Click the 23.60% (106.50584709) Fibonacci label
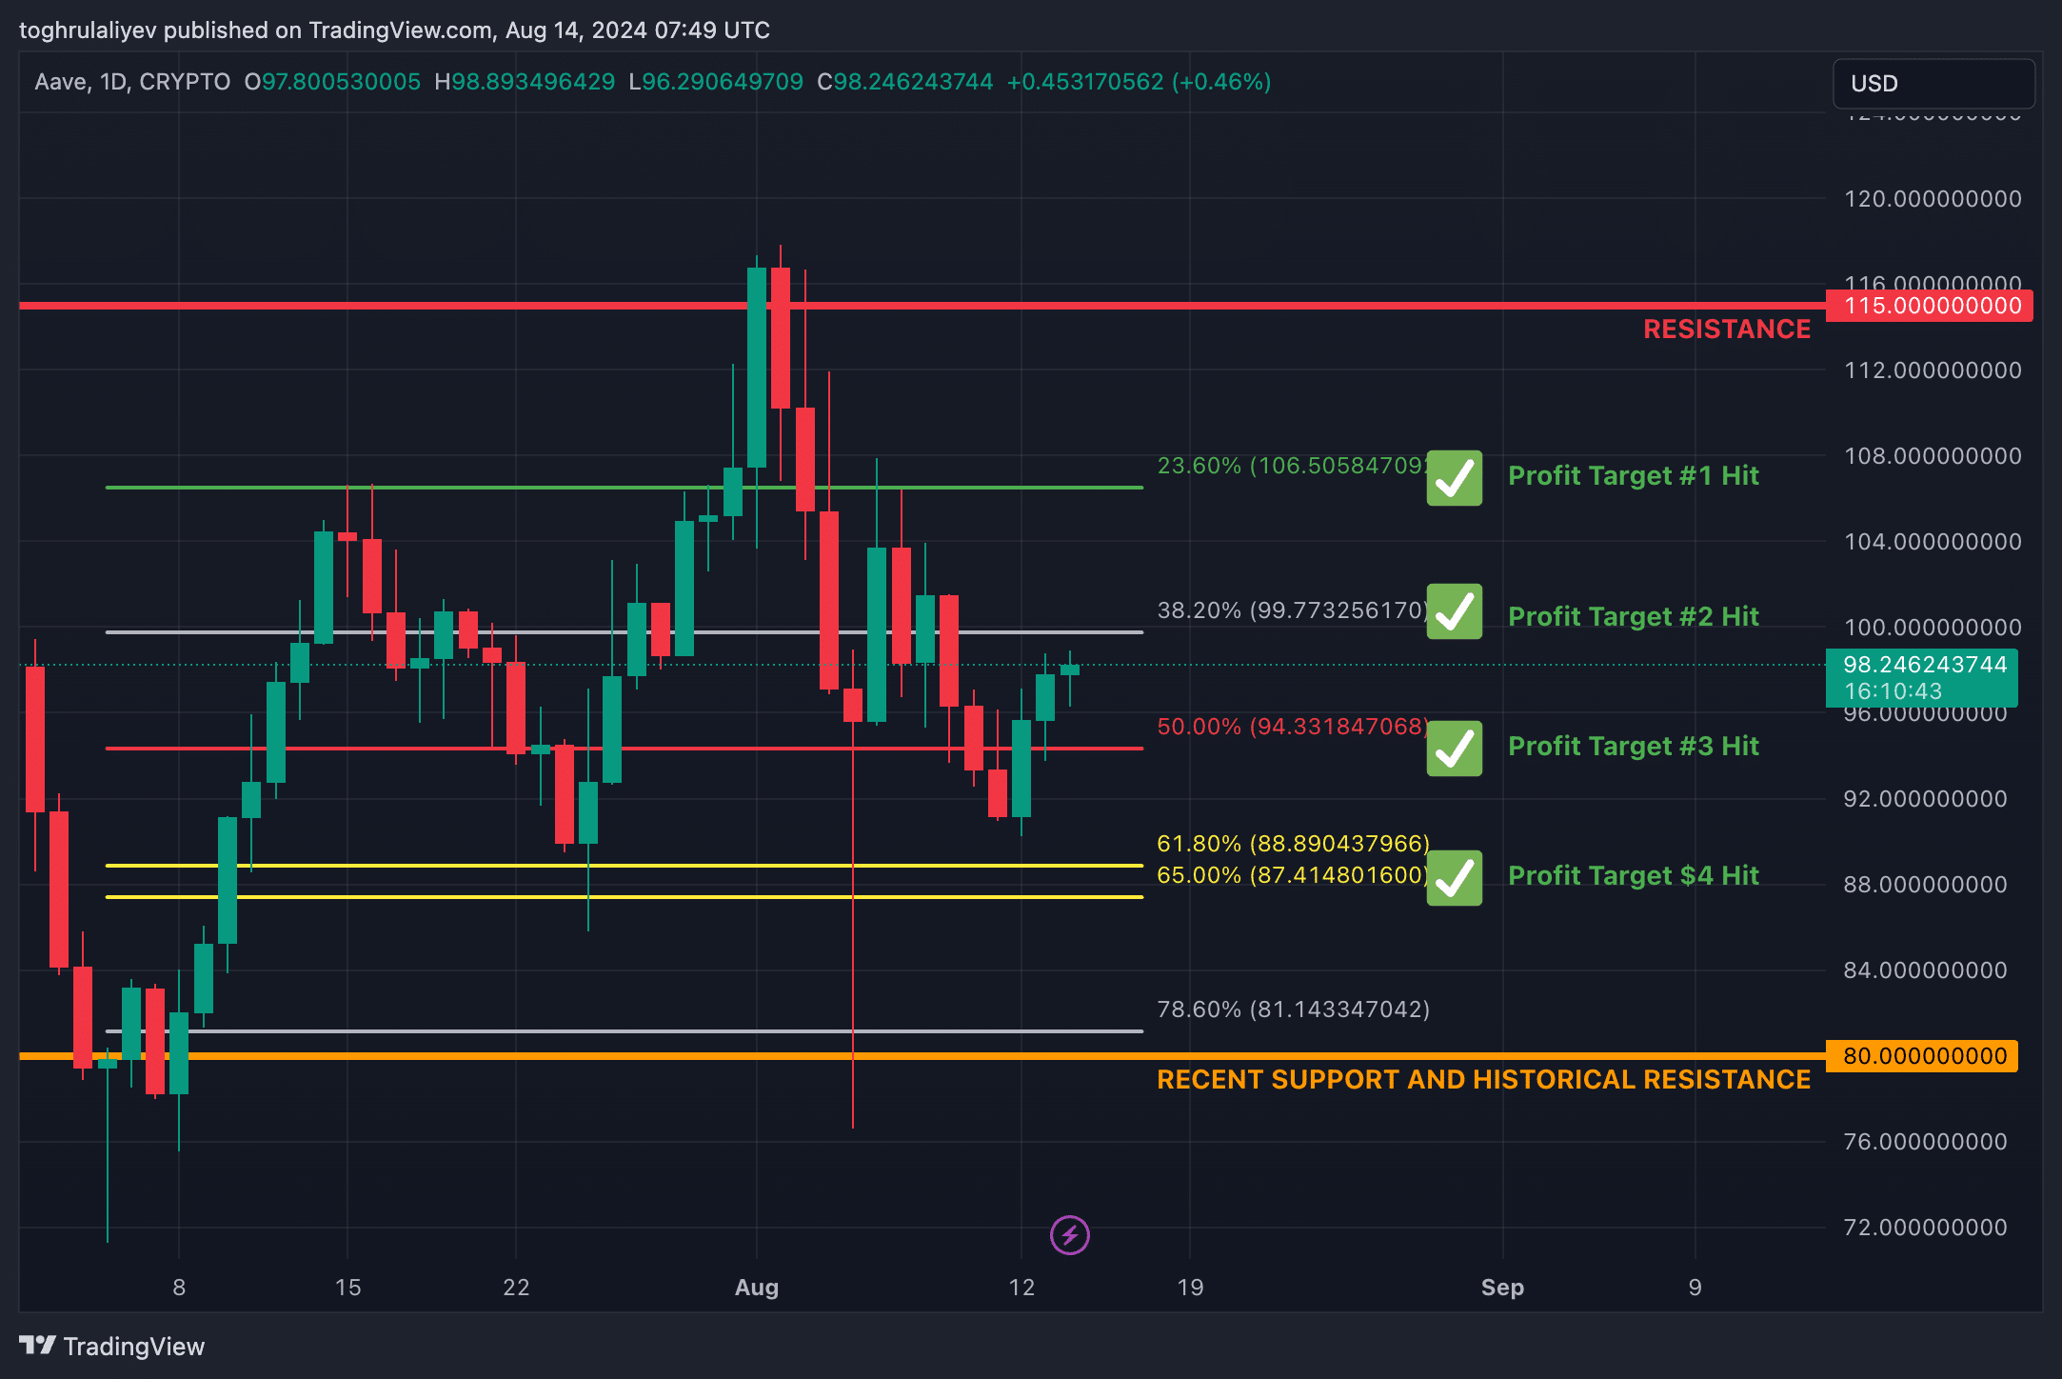The height and width of the screenshot is (1379, 2062). [x=1292, y=466]
